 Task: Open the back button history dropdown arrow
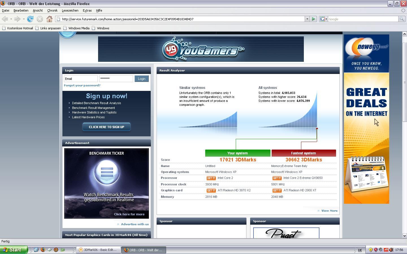point(11,19)
